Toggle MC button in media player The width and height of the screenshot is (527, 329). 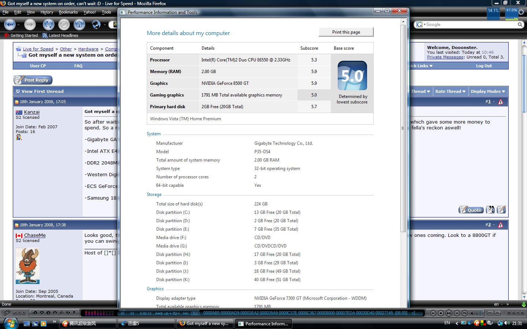coord(491,313)
